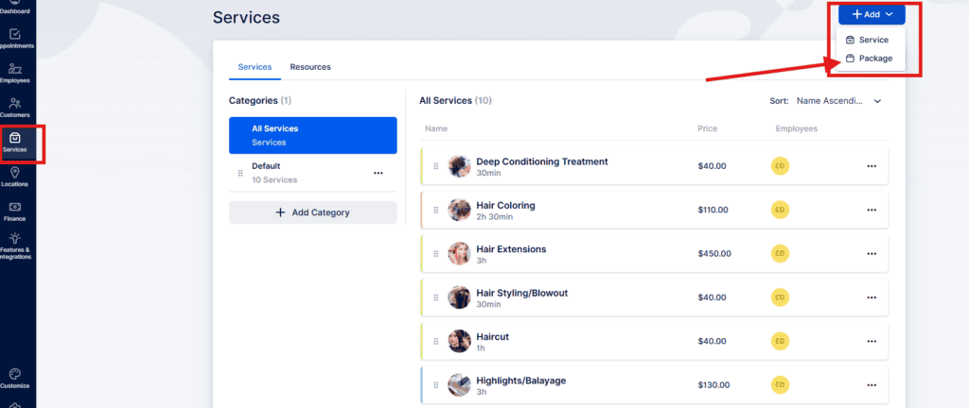Open the Sort Name Ascending dropdown
The height and width of the screenshot is (408, 969).
click(x=838, y=101)
